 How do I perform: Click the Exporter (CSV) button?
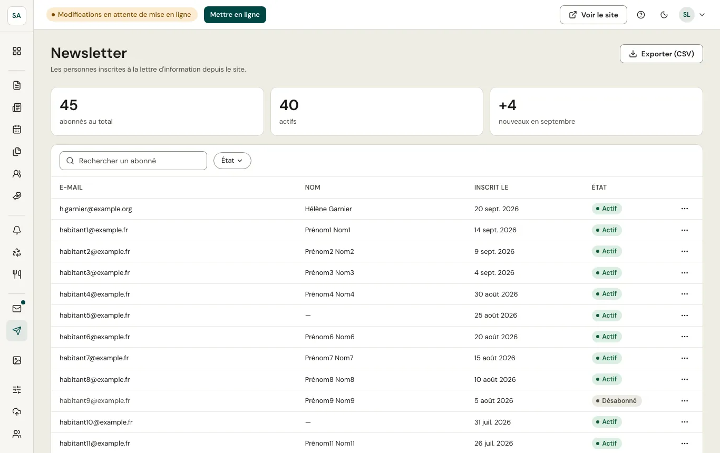(661, 54)
